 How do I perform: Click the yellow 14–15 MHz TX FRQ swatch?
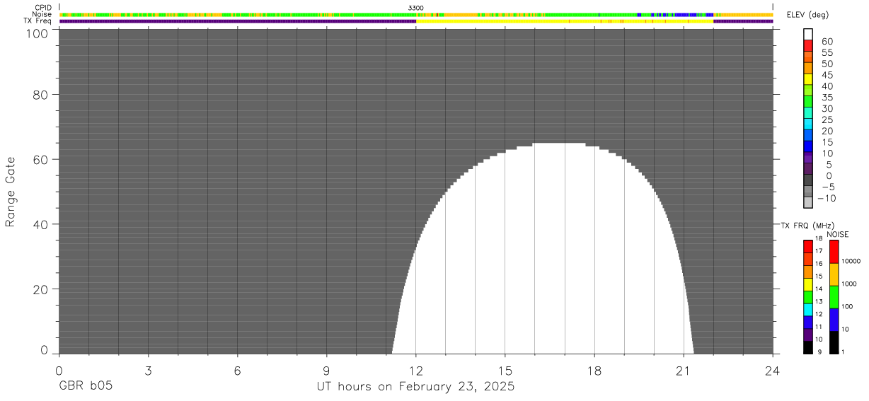pos(808,284)
